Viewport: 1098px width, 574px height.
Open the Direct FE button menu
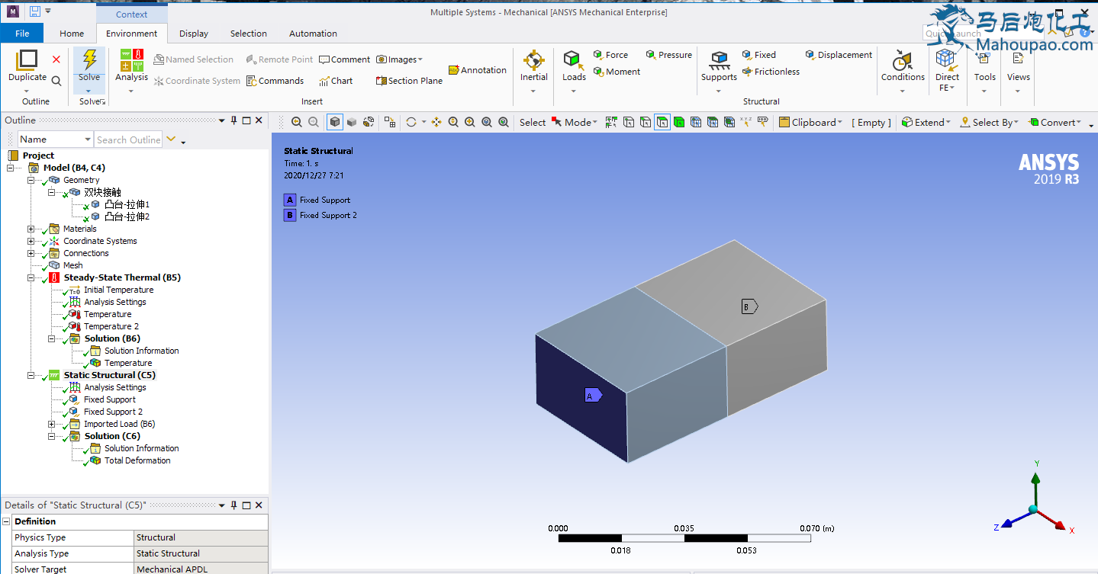pyautogui.click(x=947, y=72)
